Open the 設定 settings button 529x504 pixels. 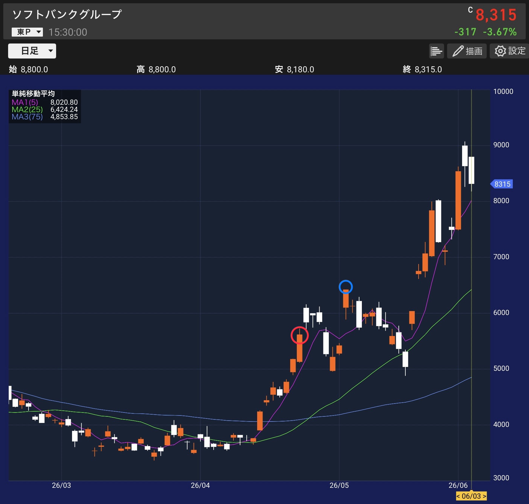pos(509,51)
